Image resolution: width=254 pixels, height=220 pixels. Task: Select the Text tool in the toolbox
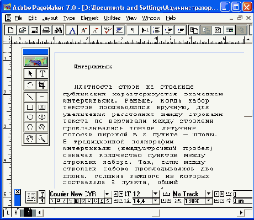point(42,74)
